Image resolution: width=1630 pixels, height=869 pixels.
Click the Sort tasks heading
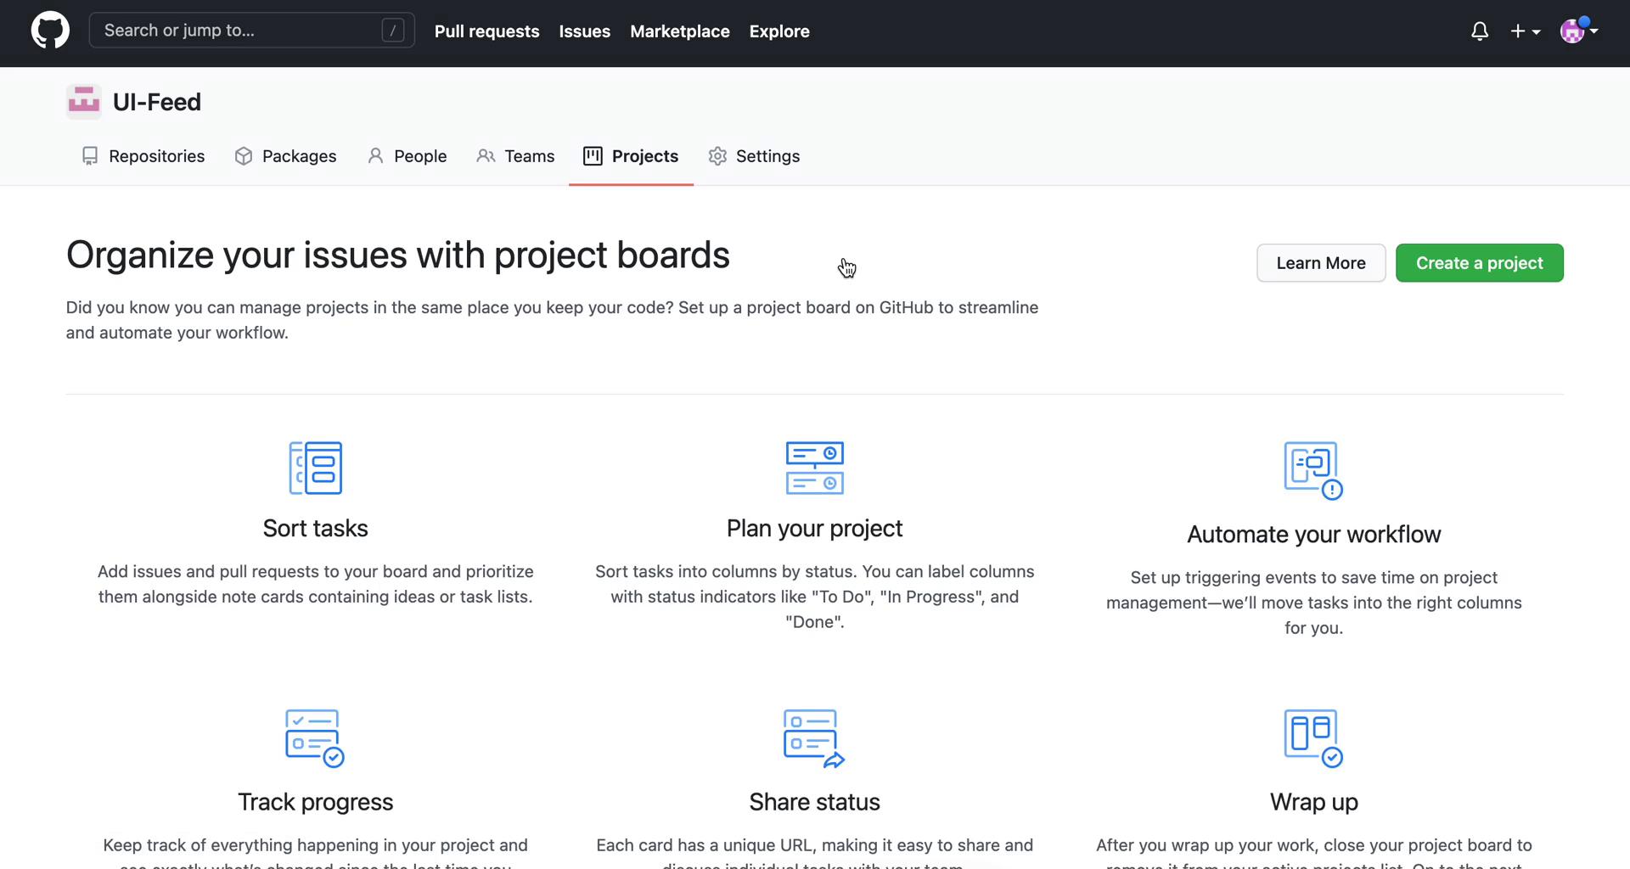click(x=316, y=528)
